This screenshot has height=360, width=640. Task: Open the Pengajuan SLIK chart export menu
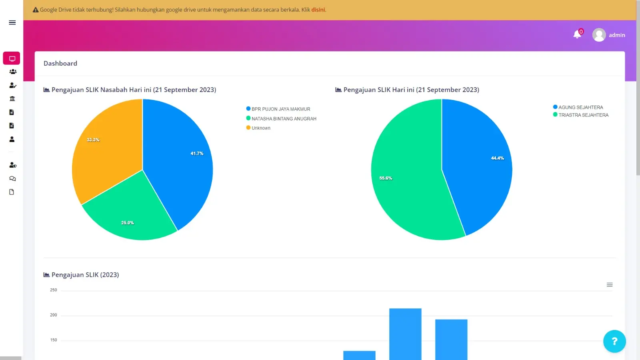(610, 284)
